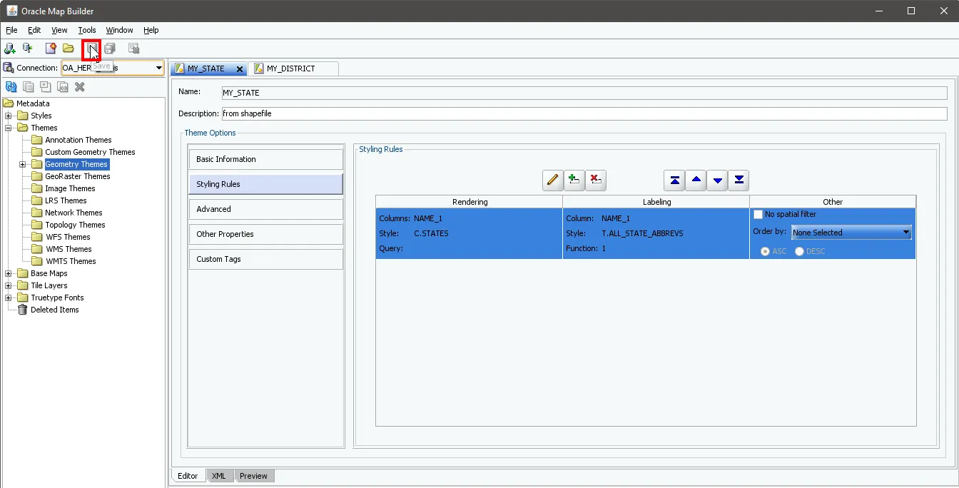
Task: Delete the styling rule with red X
Action: [595, 181]
